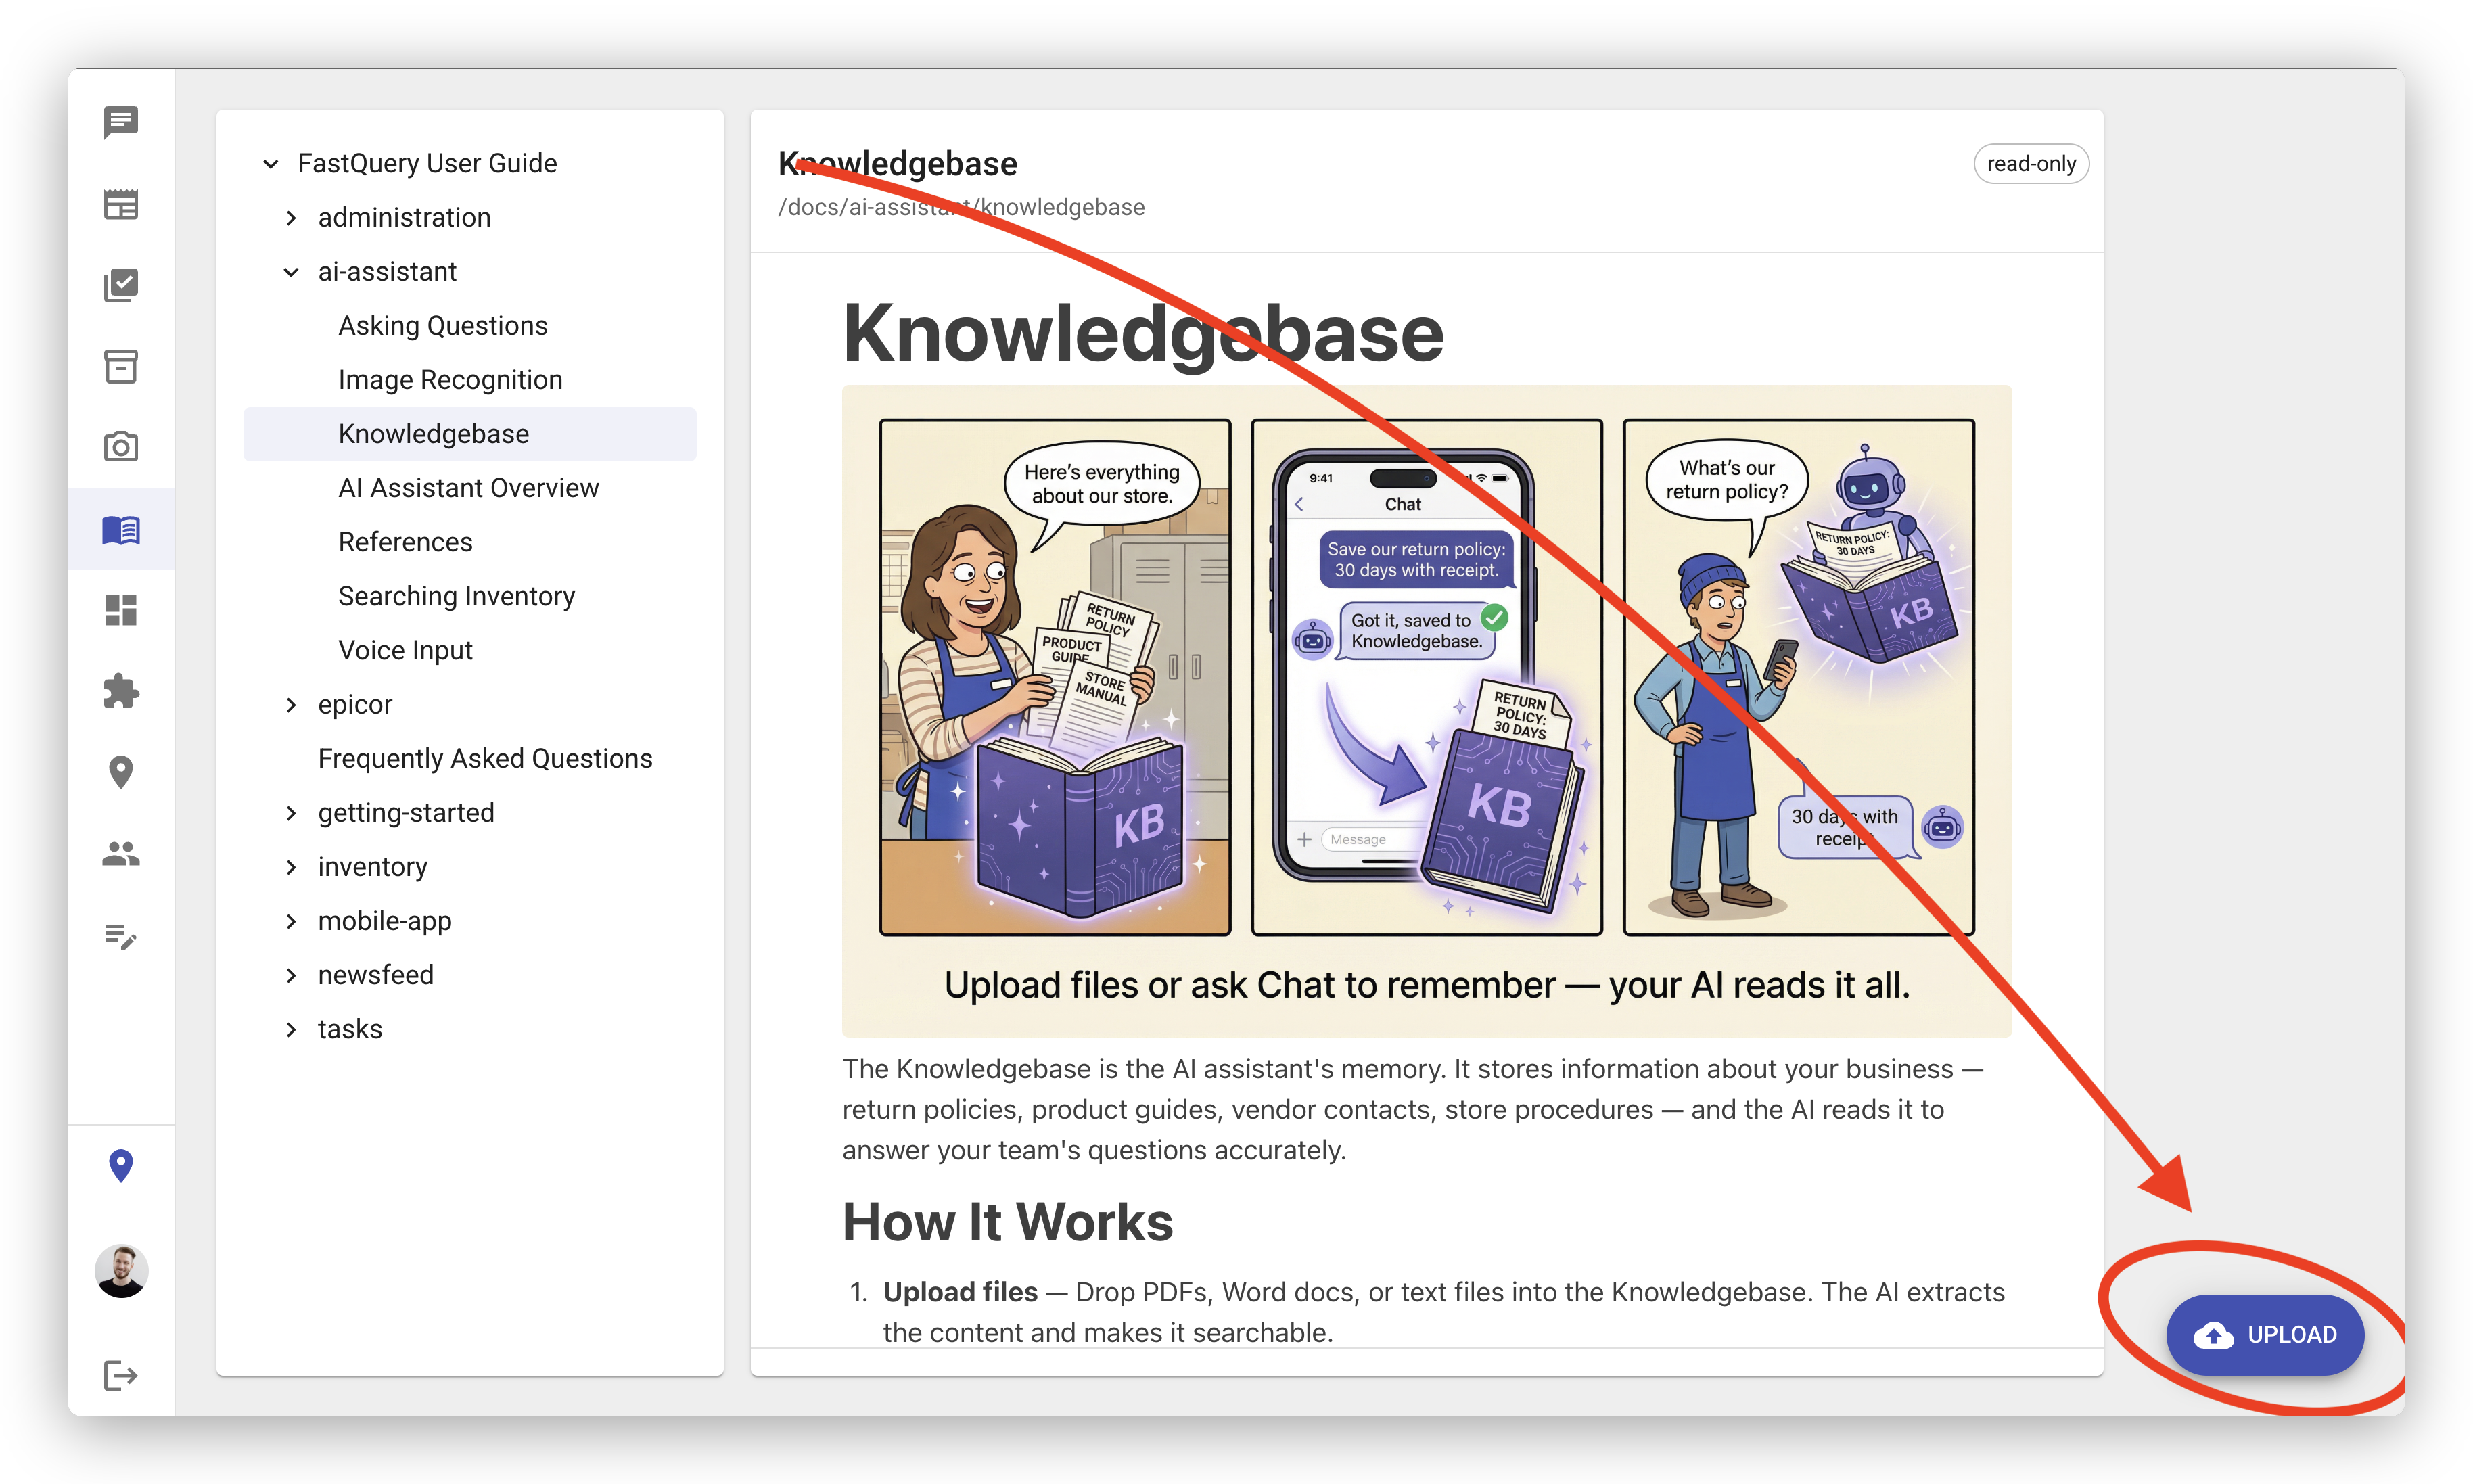Select the Voice Input documentation page

[405, 649]
